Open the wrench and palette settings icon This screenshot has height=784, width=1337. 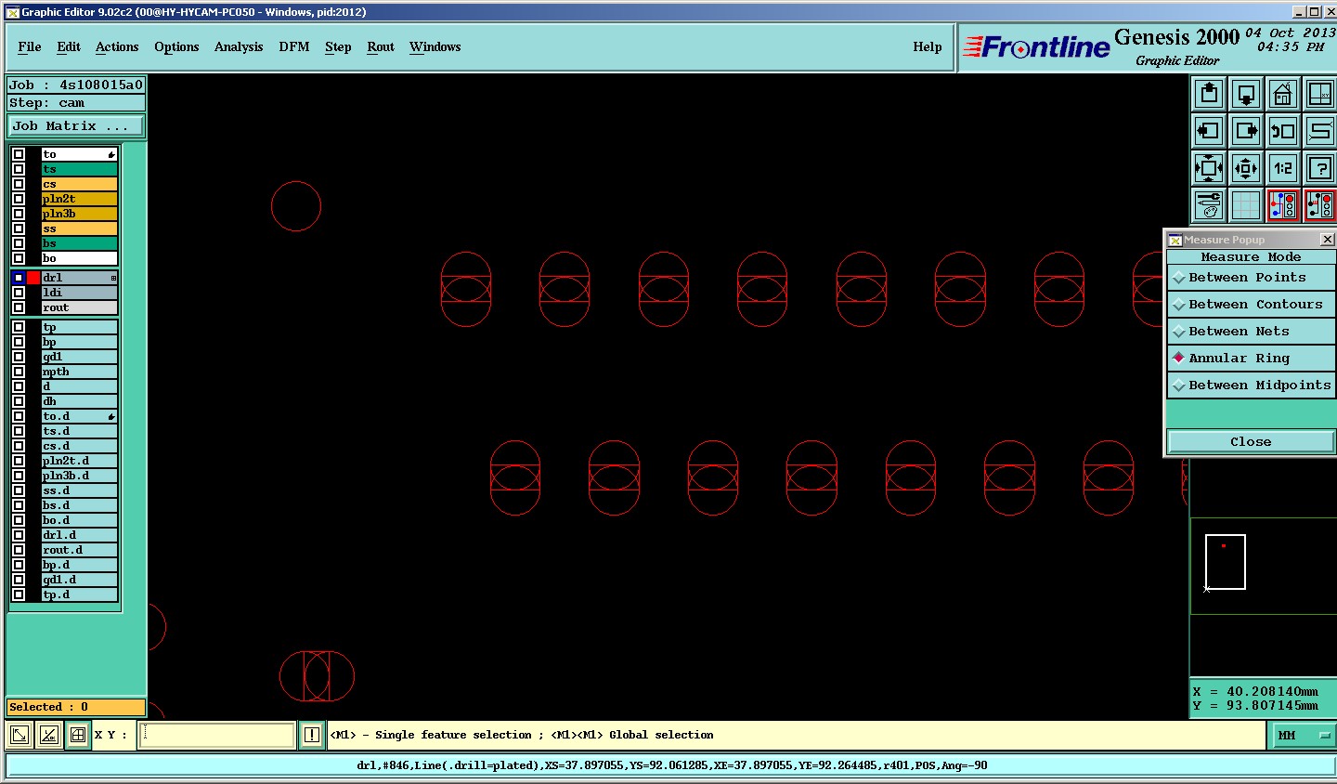1209,205
